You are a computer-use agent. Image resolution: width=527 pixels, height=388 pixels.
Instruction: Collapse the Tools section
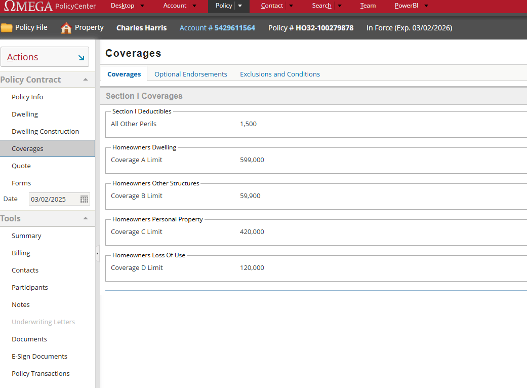coord(86,218)
